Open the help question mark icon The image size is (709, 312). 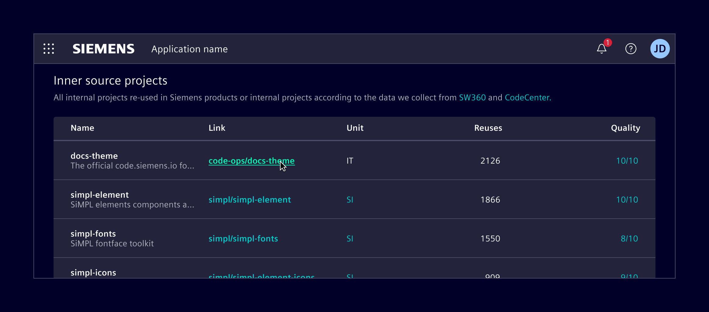tap(631, 49)
